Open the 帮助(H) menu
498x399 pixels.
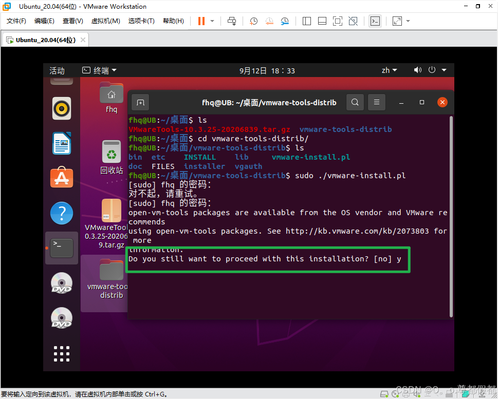(173, 21)
